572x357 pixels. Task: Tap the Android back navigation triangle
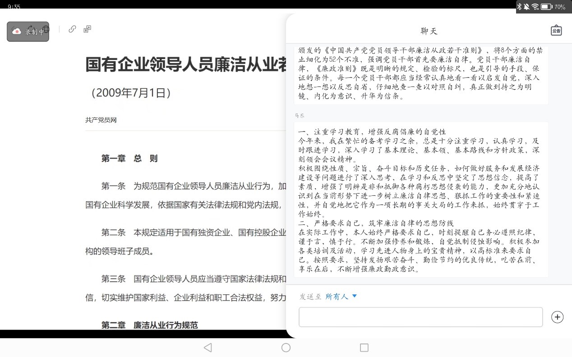208,348
